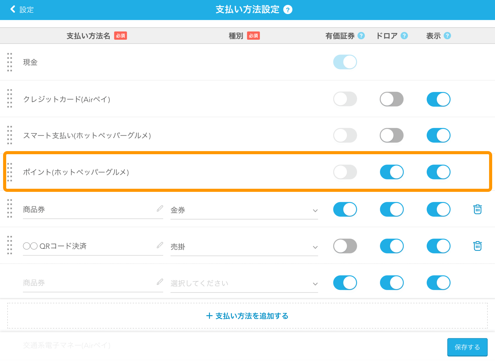The width and height of the screenshot is (495, 361).
Task: Grab drag handle of ポイント(ホットペッパーグルメ) row
Action: pyautogui.click(x=10, y=172)
